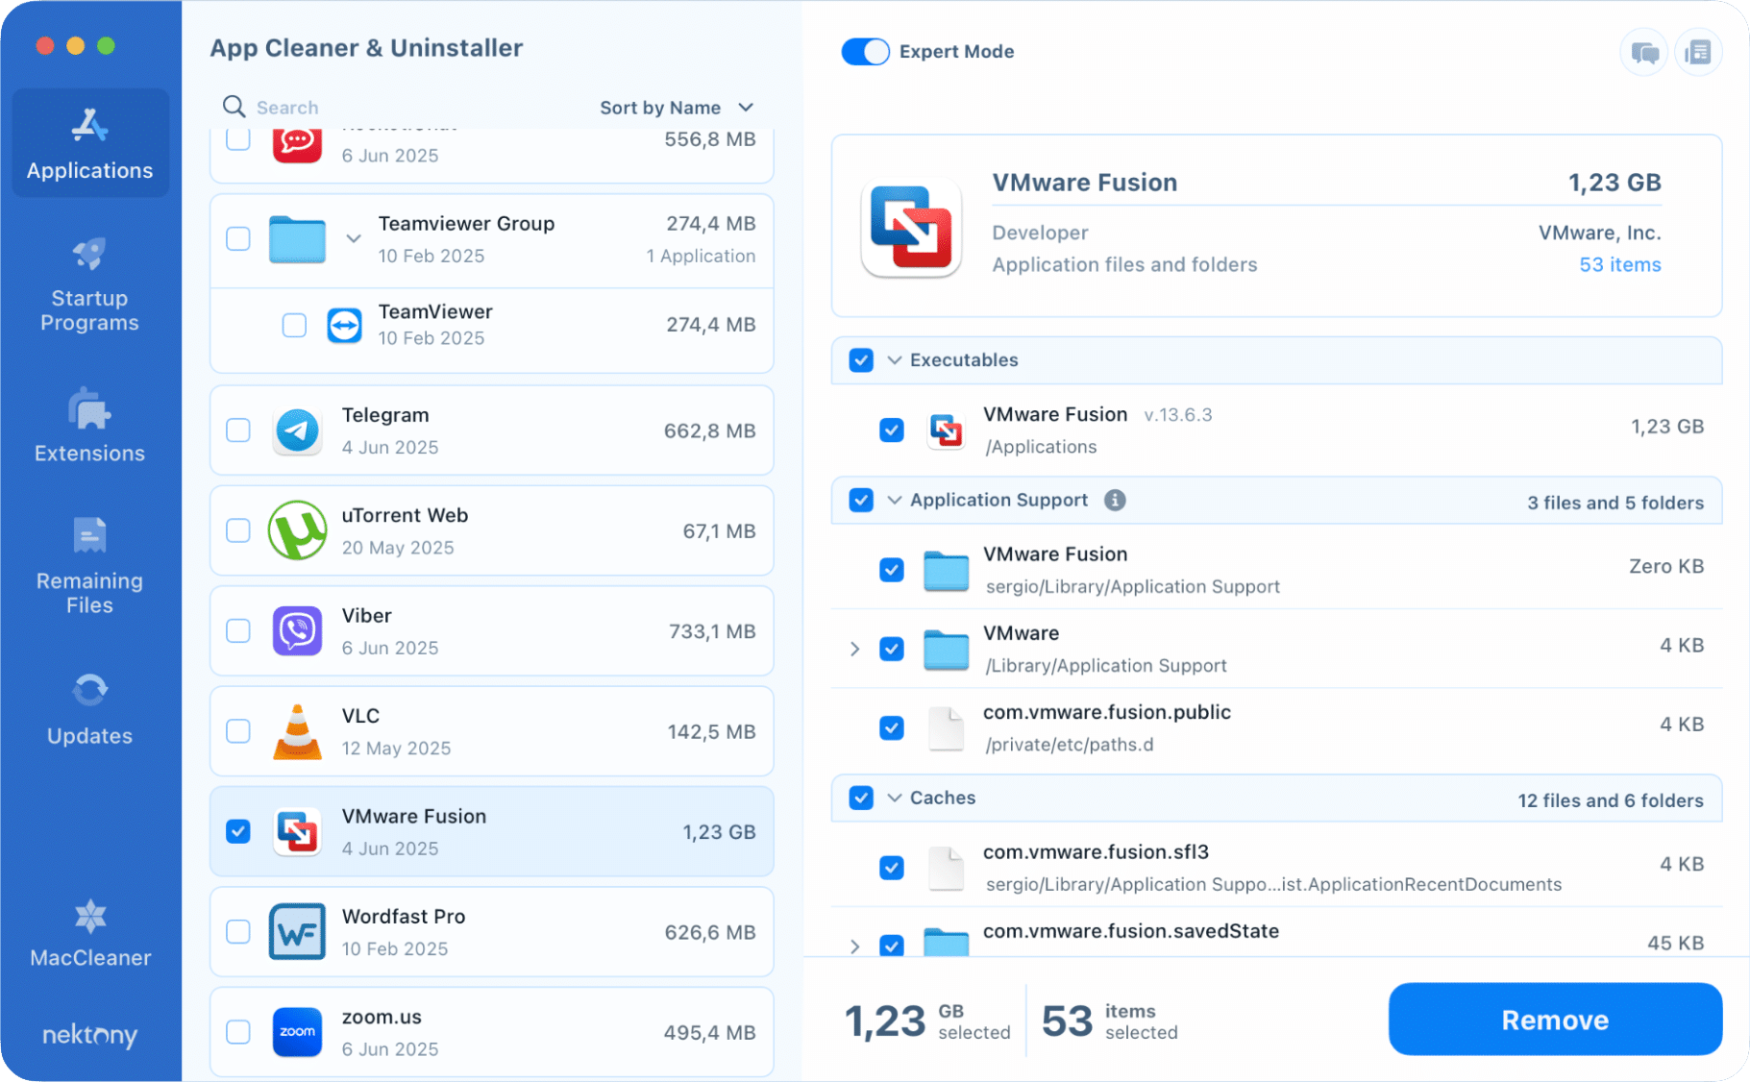Image resolution: width=1750 pixels, height=1082 pixels.
Task: Launch MacCleaner from the sidebar
Action: [89, 934]
